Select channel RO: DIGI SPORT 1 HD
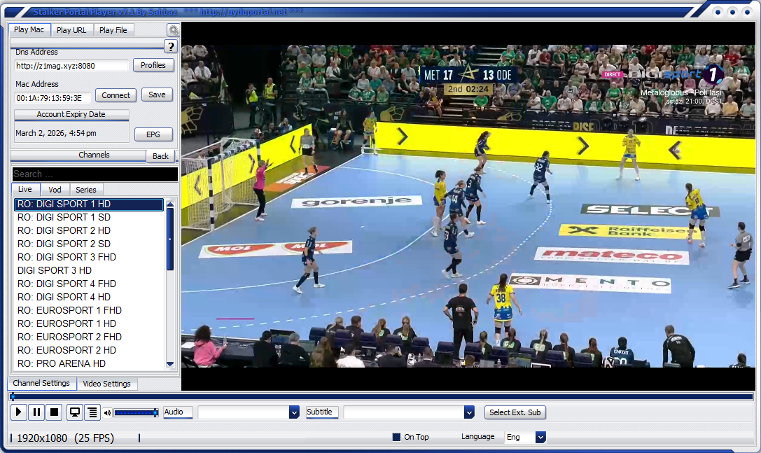This screenshot has width=761, height=453. tap(89, 204)
